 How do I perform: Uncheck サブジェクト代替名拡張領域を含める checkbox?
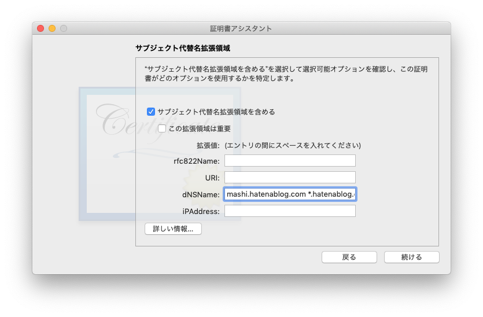pyautogui.click(x=150, y=112)
